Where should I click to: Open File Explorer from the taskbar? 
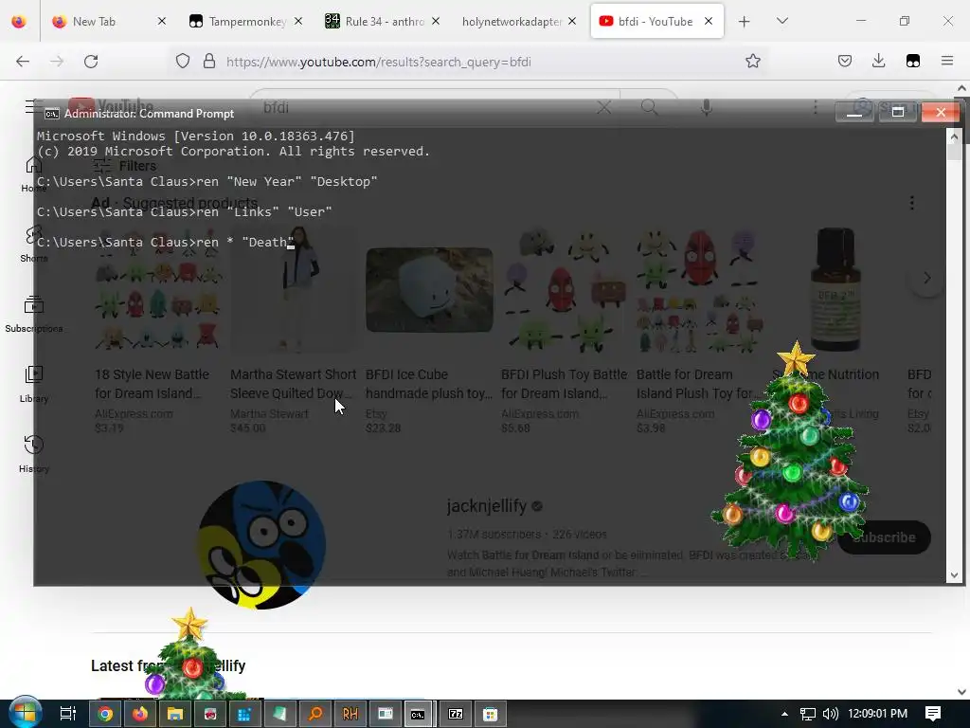[175, 714]
